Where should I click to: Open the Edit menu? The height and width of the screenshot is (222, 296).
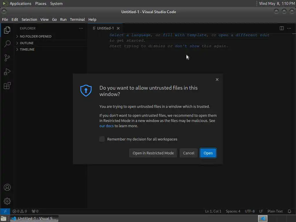tap(15, 19)
